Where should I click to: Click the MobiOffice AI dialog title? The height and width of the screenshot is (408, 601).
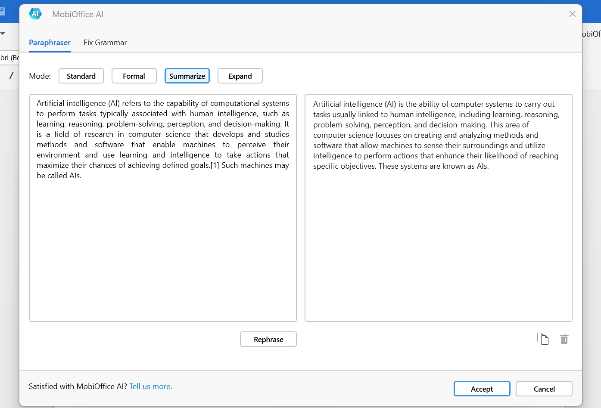tap(78, 14)
